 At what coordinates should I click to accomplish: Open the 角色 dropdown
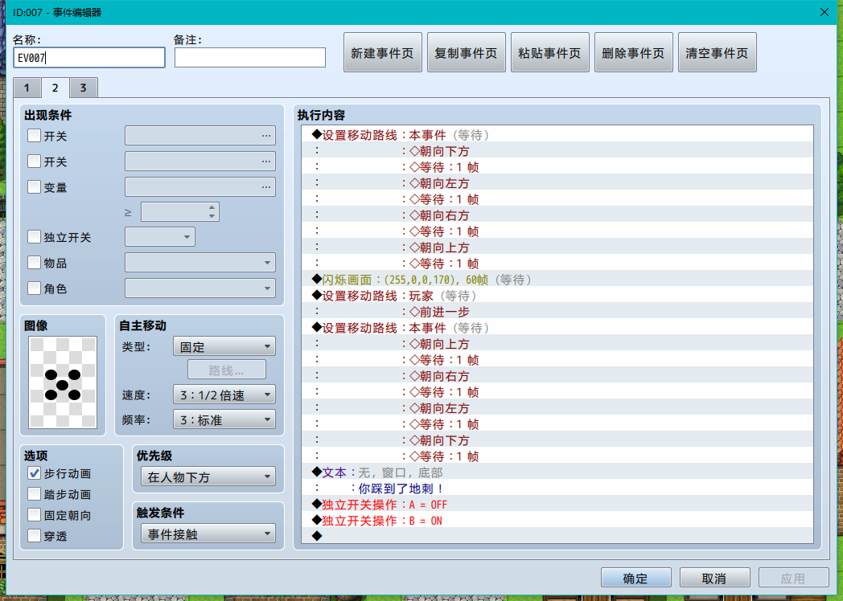[200, 288]
